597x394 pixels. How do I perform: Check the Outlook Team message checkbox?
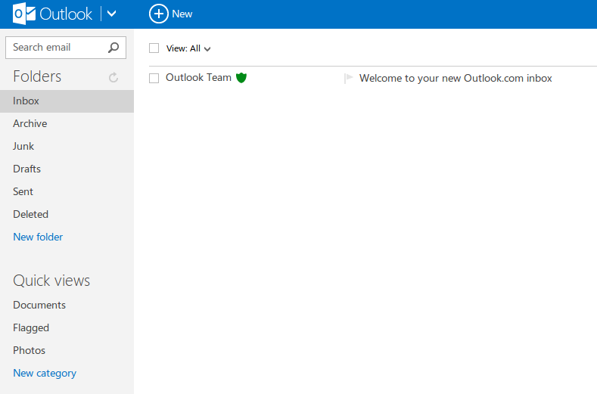point(154,79)
